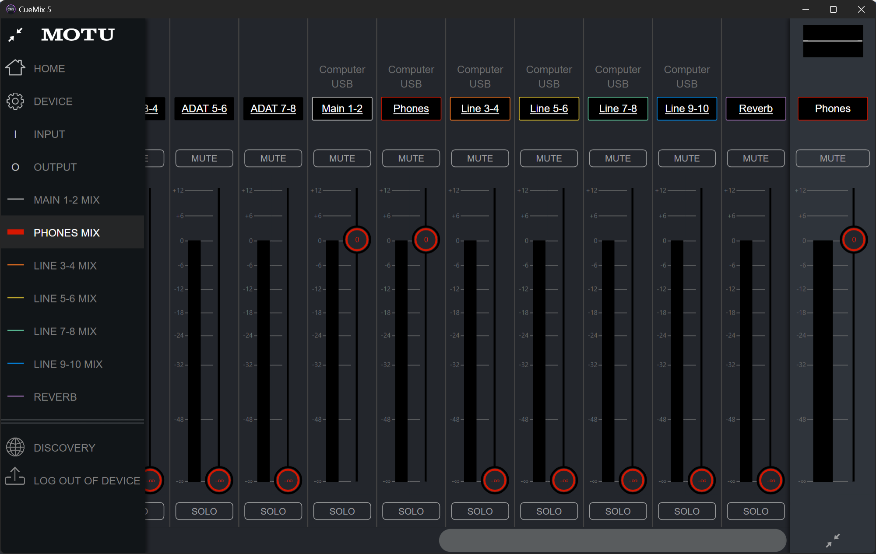This screenshot has height=554, width=876.
Task: Switch to MAIN 1-2 MIX tab
Action: 67,200
